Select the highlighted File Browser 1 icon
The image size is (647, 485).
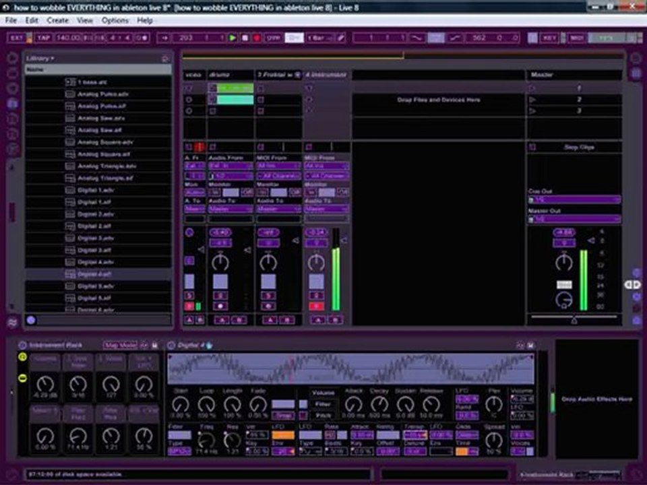coord(12,104)
